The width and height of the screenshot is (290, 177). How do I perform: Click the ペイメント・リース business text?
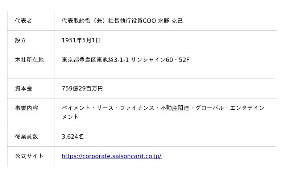pyautogui.click(x=87, y=108)
